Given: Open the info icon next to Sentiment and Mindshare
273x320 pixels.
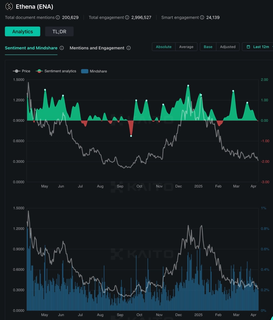Looking at the screenshot, I should tap(62, 48).
